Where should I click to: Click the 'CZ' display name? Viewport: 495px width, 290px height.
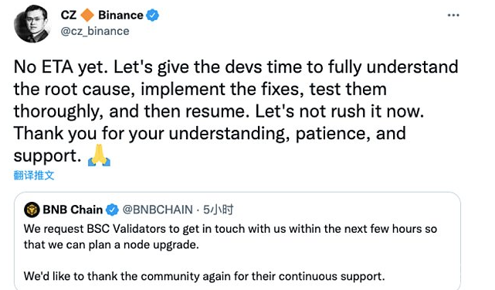pyautogui.click(x=69, y=15)
